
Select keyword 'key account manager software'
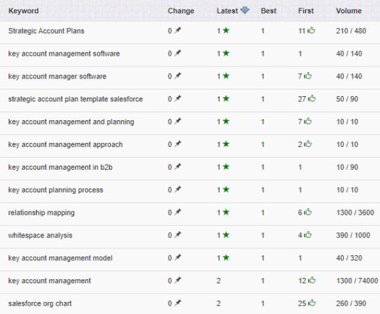pyautogui.click(x=57, y=77)
